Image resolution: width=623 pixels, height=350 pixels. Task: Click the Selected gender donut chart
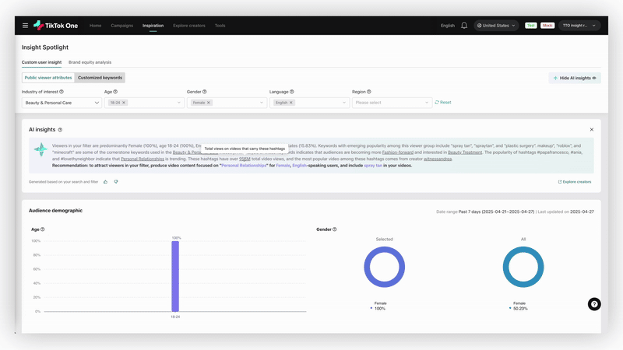(384, 267)
